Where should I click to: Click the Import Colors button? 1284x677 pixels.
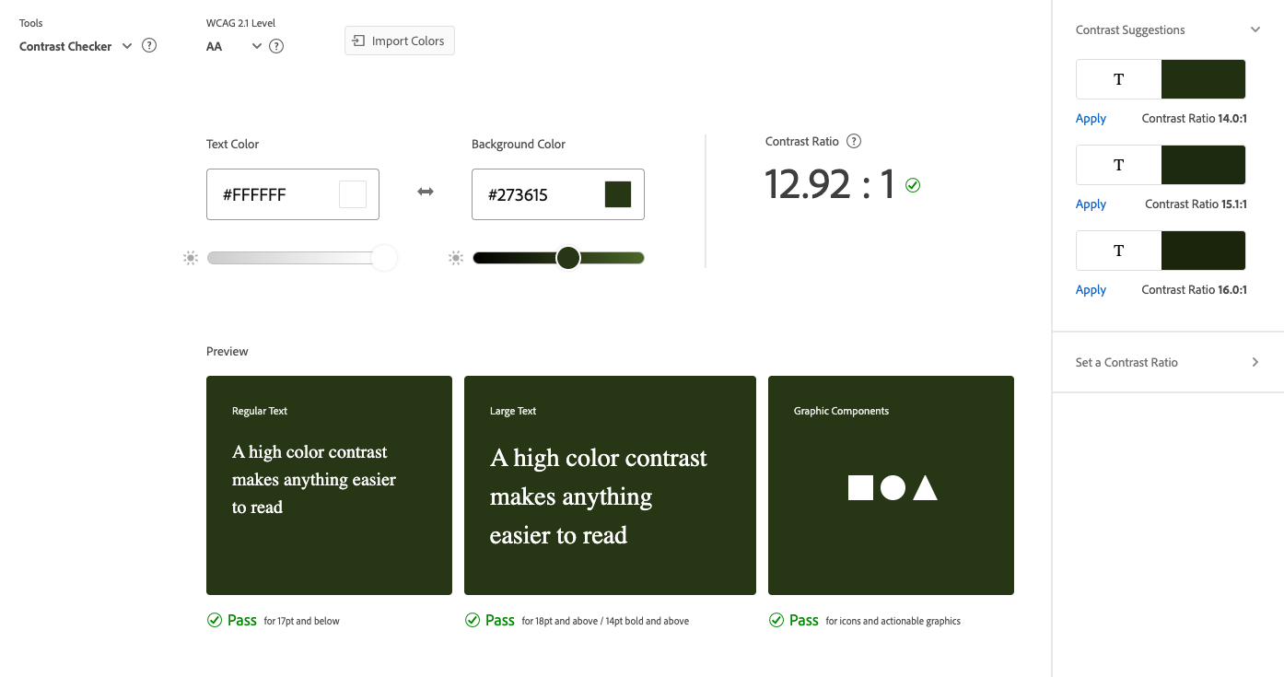[x=400, y=41]
